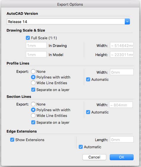The width and height of the screenshot is (141, 167).
Task: Choose Wide Line Entities for Section Lines
Action: 33,116
